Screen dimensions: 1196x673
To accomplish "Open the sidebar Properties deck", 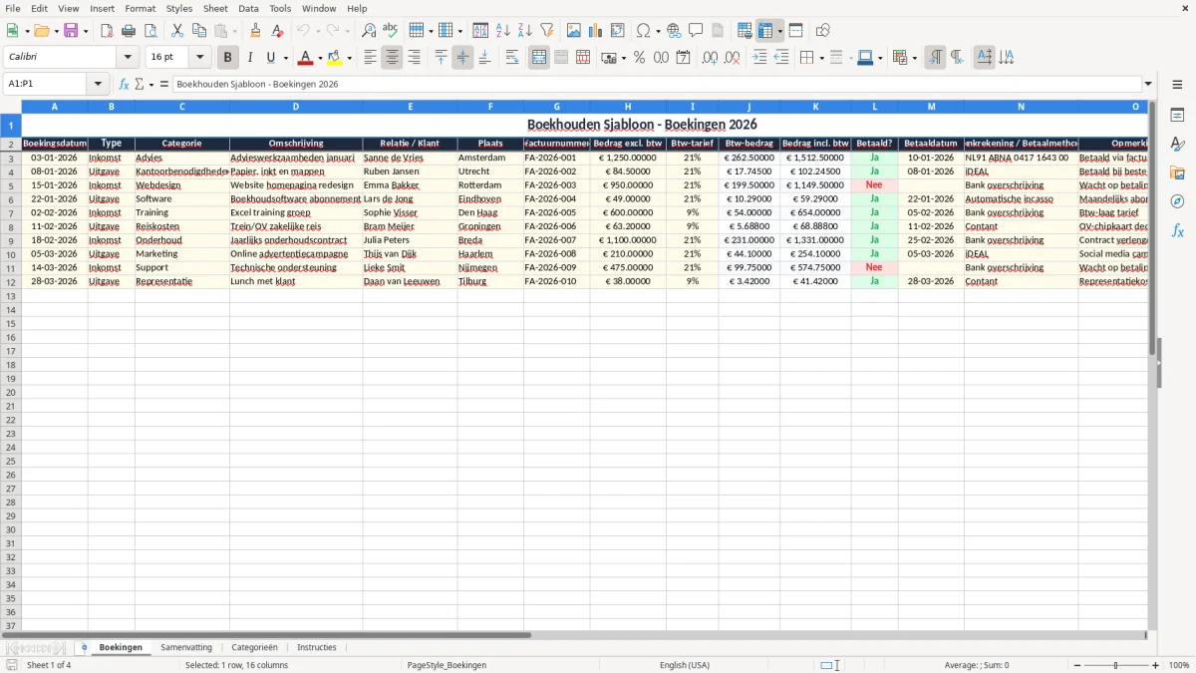I will pos(1177,115).
